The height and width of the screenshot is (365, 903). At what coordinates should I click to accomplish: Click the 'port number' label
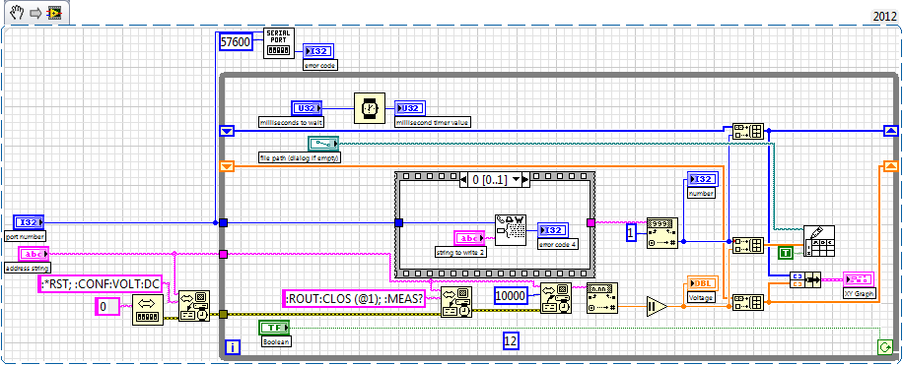coord(25,236)
